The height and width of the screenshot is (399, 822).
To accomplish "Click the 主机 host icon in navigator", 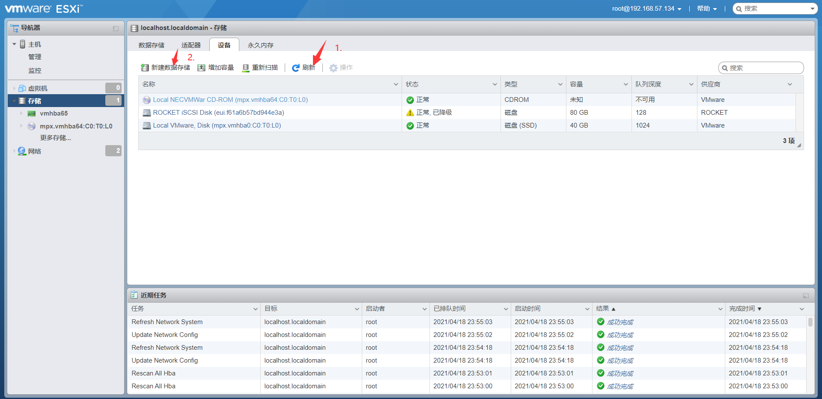I will coord(23,44).
